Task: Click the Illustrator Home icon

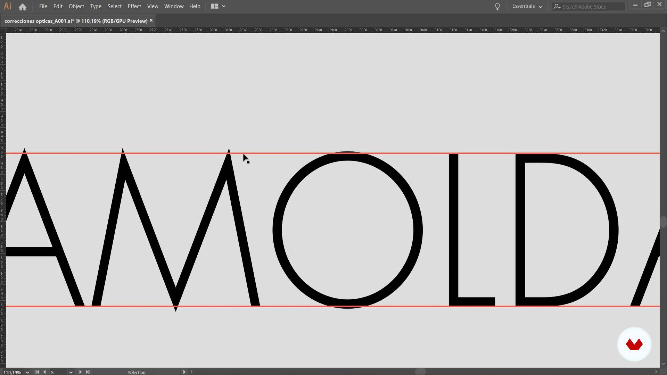Action: point(23,7)
